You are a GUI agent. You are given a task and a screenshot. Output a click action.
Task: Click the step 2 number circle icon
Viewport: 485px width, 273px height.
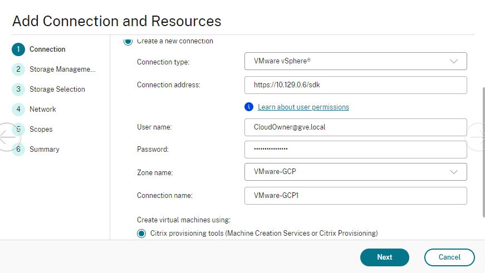tap(18, 70)
